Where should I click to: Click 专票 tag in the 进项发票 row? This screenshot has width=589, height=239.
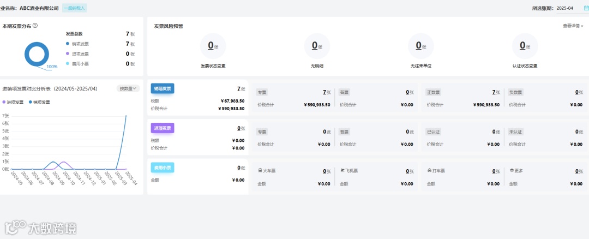[262, 132]
